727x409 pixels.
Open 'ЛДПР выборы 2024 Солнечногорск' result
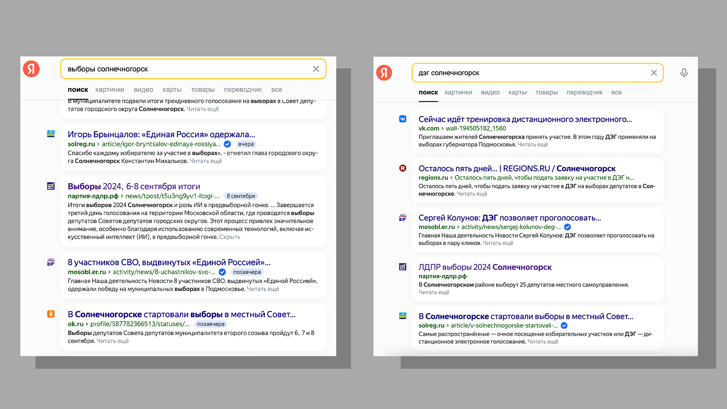point(485,267)
